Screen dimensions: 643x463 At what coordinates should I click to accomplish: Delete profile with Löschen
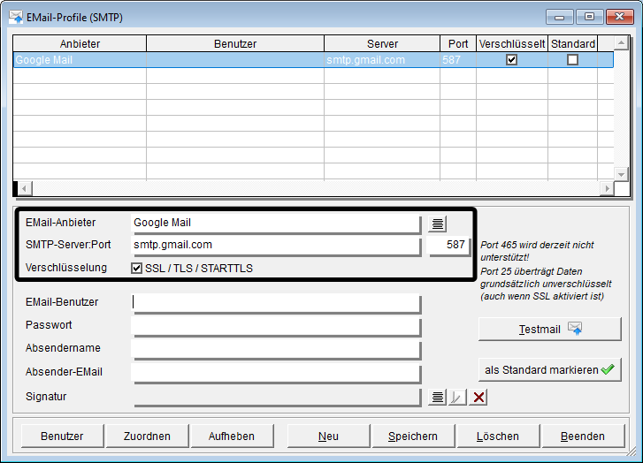498,436
